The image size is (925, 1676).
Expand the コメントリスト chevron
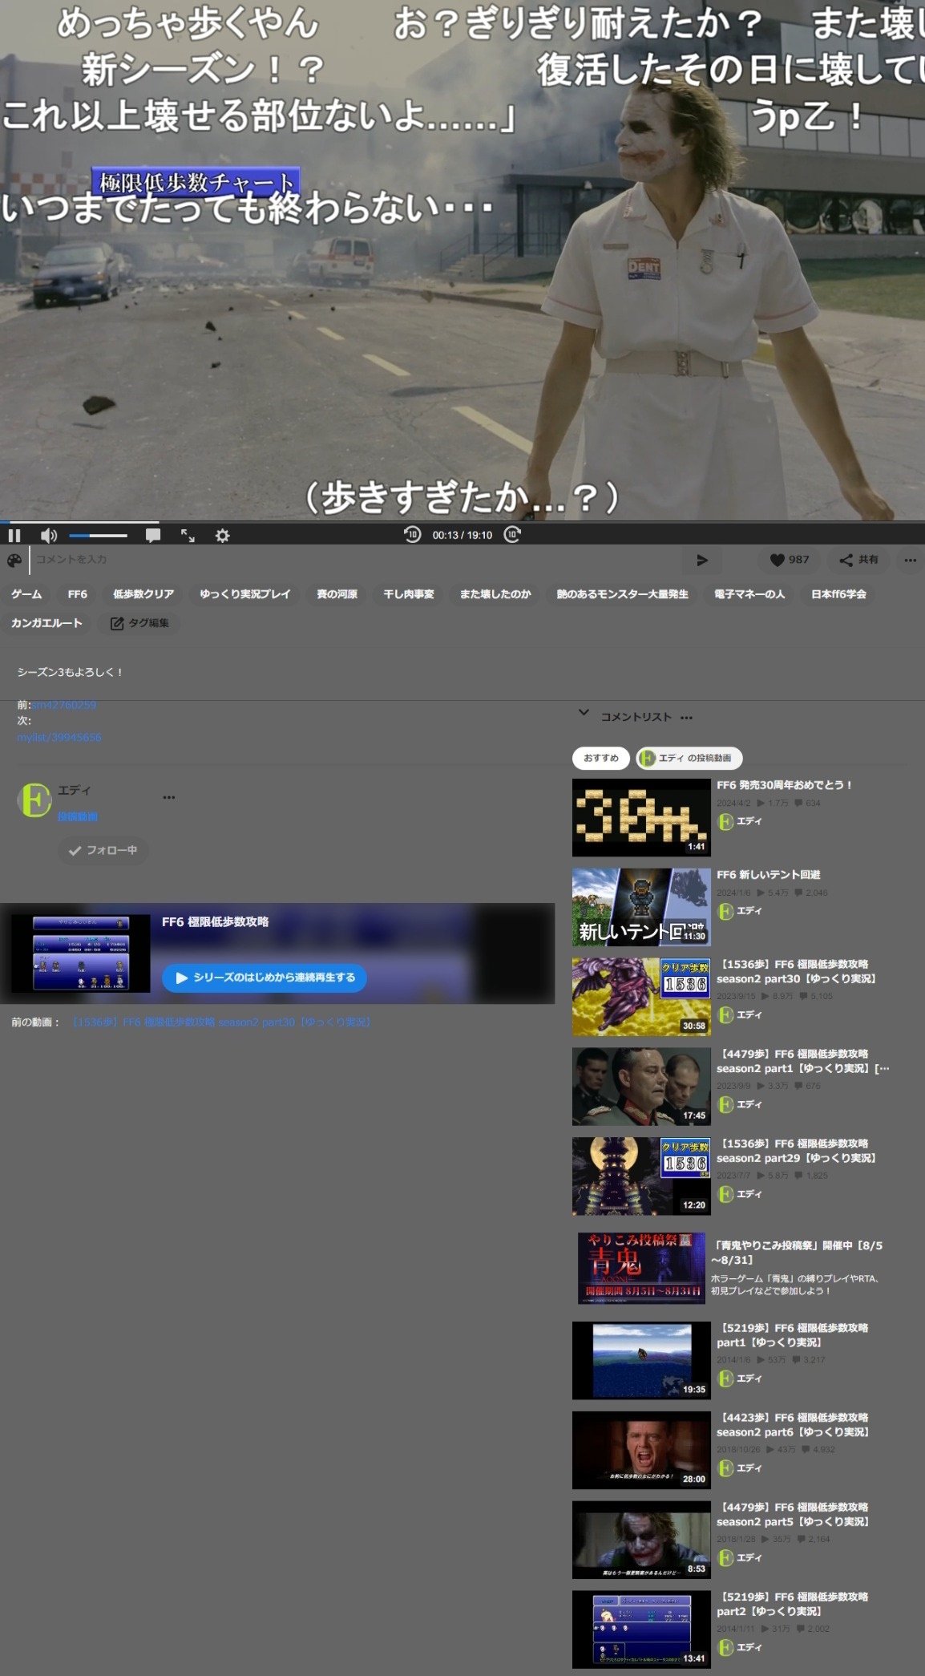coord(584,713)
